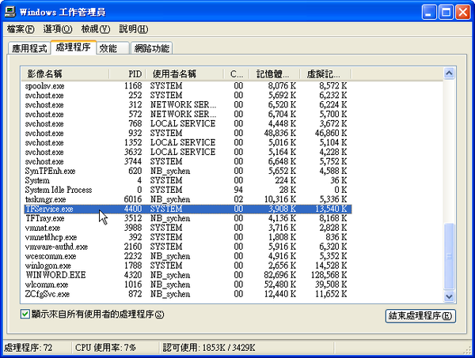Click the highlighted TFService.exe process
475x358 pixels.
(x=188, y=209)
